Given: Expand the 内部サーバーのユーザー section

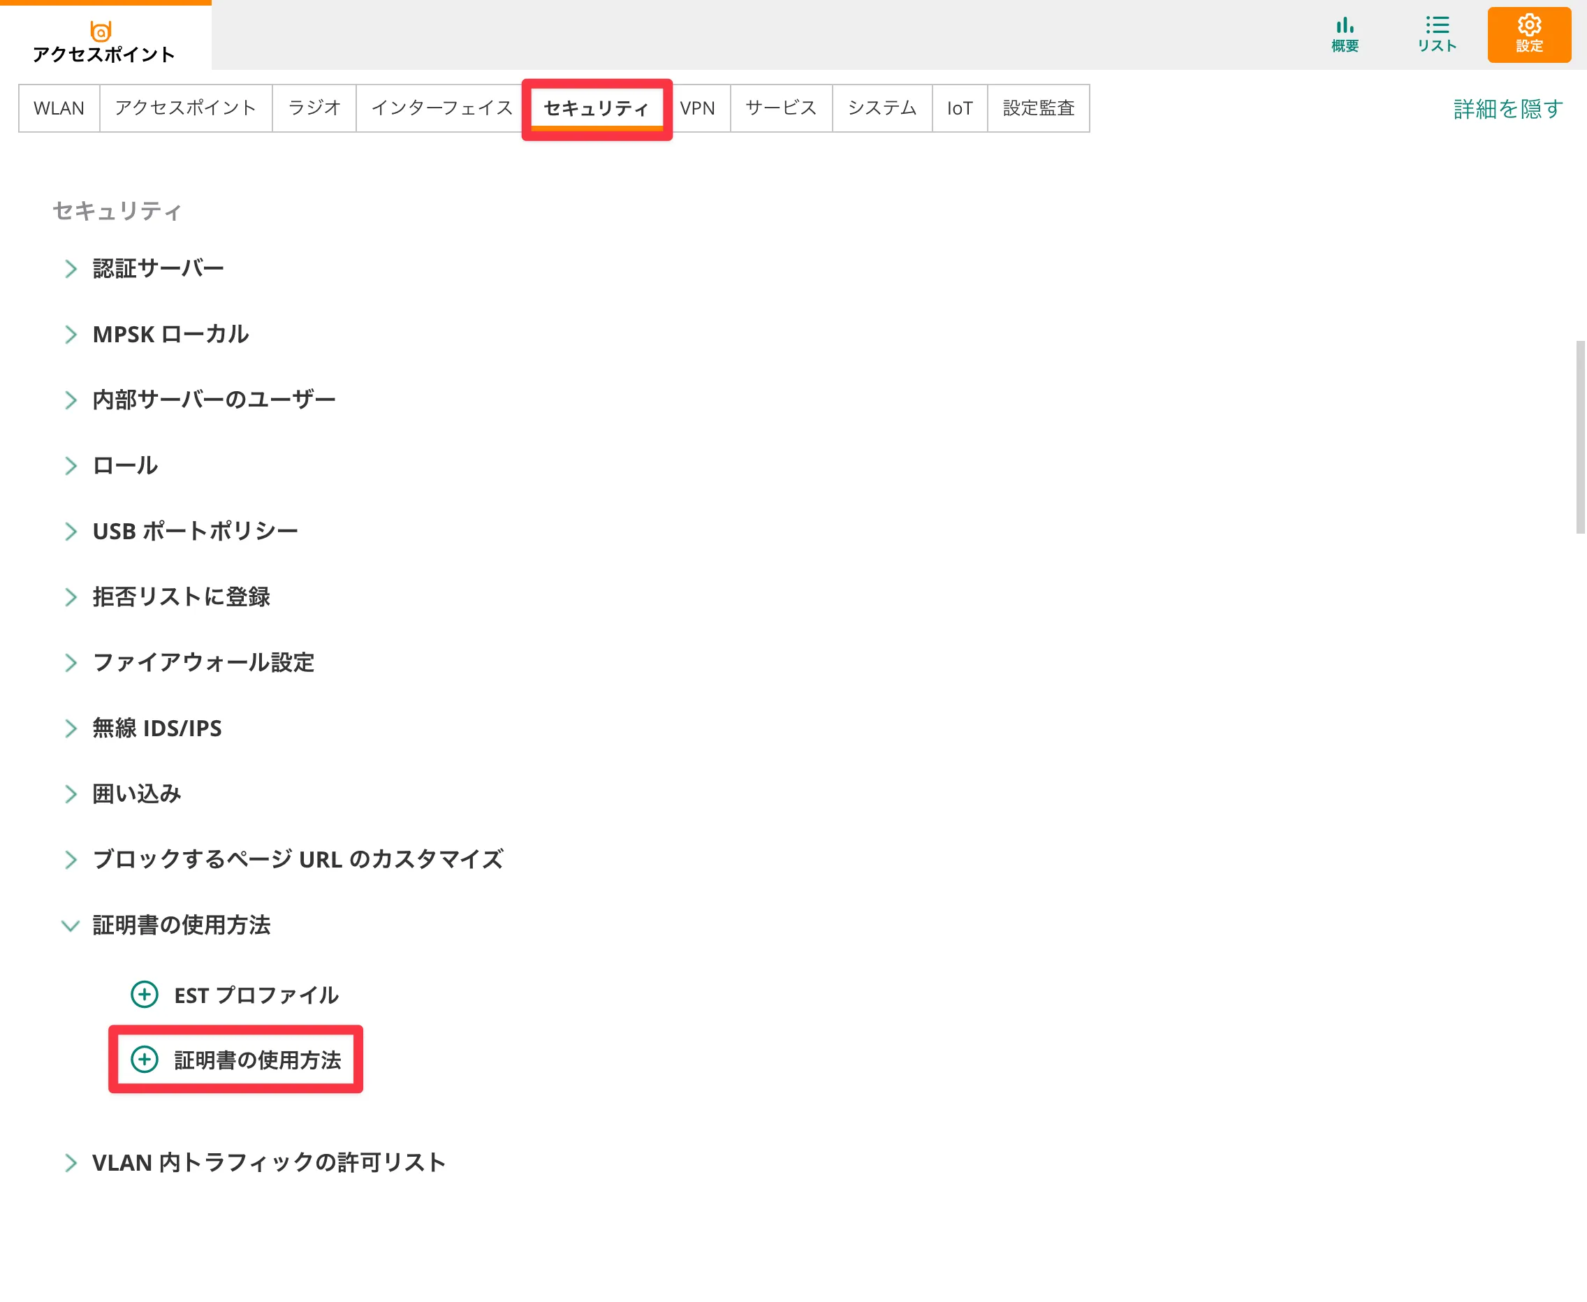Looking at the screenshot, I should click(x=71, y=400).
